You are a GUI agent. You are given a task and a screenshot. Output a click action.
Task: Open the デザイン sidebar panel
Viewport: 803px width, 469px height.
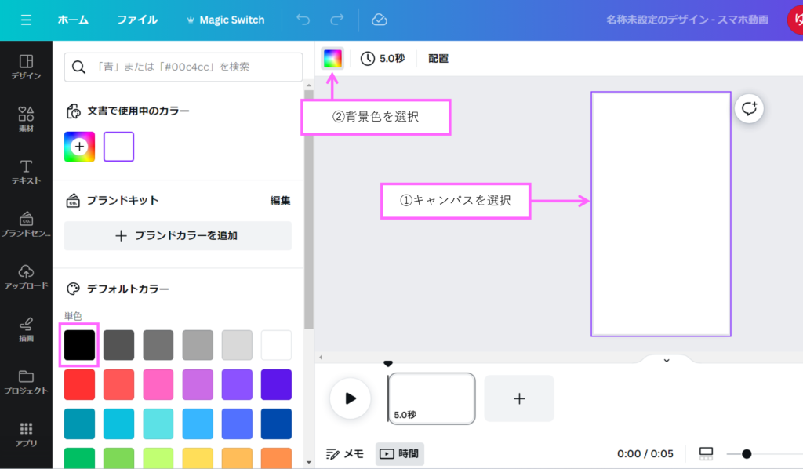(x=26, y=66)
